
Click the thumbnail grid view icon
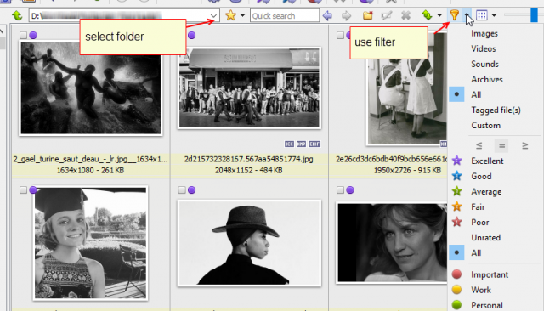click(x=482, y=15)
